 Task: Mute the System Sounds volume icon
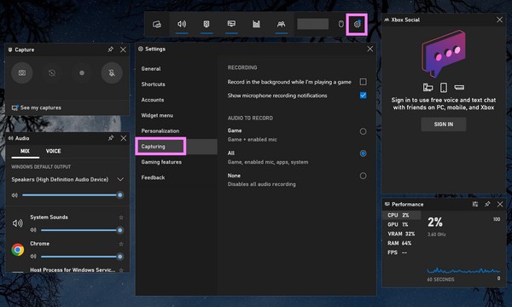point(33,230)
